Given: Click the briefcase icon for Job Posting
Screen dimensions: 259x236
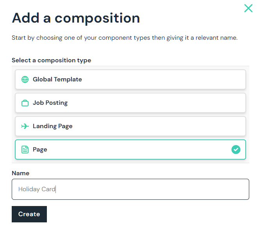Looking at the screenshot, I should coord(25,103).
